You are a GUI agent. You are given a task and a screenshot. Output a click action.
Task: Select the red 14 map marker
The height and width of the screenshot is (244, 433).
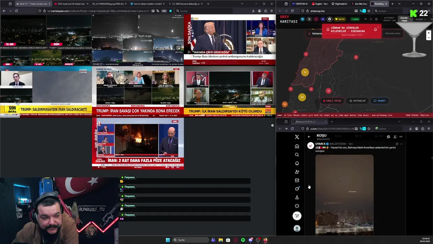pyautogui.click(x=328, y=91)
